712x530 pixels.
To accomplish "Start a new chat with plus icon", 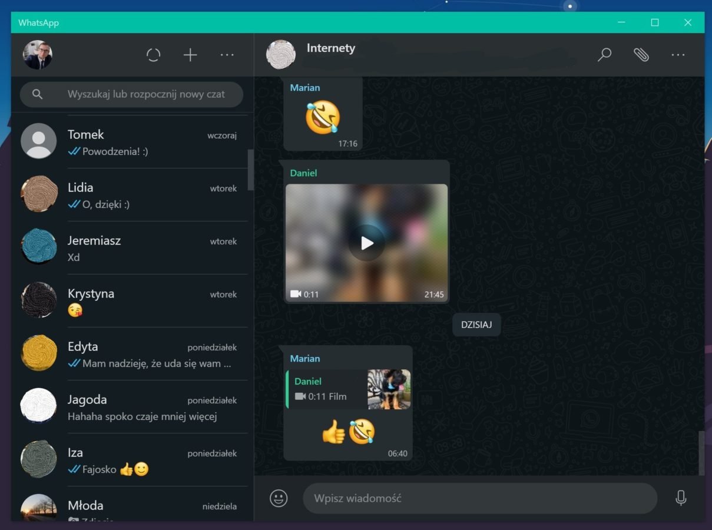I will (x=190, y=55).
